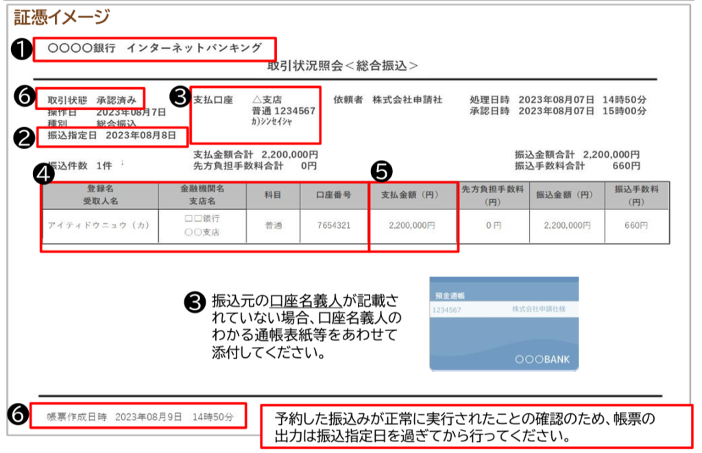This screenshot has height=453, width=702.
Task: Click the number 3 marker beside the 口座名義人 note
Action: [194, 300]
